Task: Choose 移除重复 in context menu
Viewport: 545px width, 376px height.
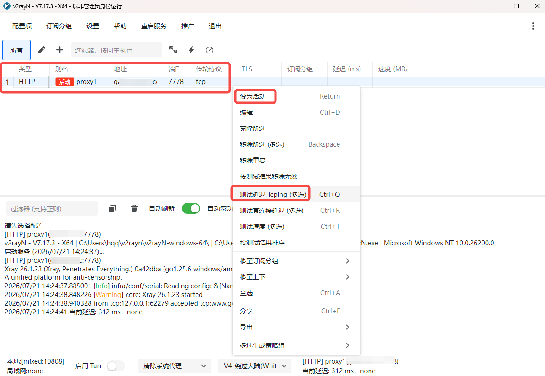Action: (x=296, y=160)
